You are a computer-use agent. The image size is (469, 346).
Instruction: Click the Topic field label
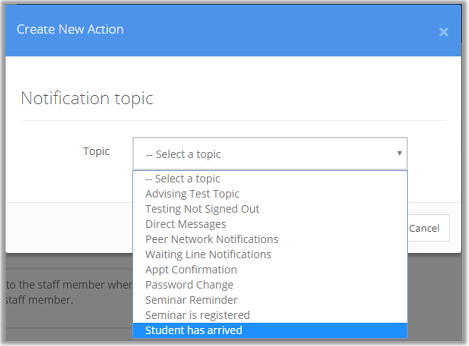tap(96, 151)
